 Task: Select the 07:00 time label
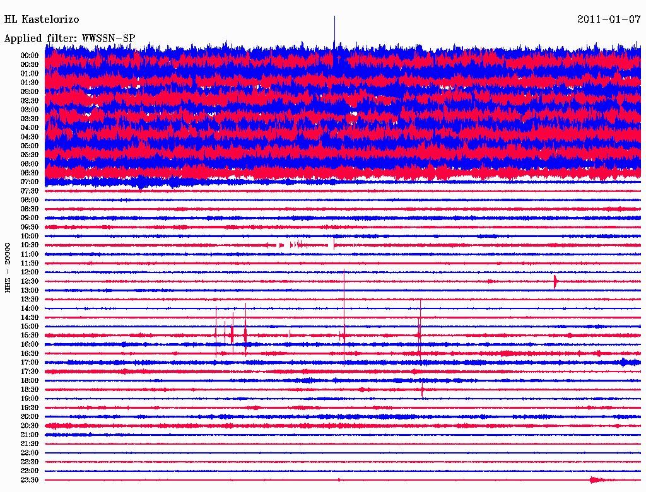click(30, 182)
